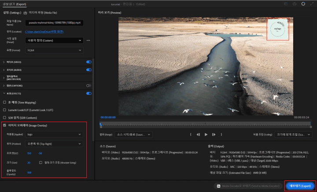Click the settings panel vertical scrollbar
This screenshot has width=317, height=192.
(93, 100)
